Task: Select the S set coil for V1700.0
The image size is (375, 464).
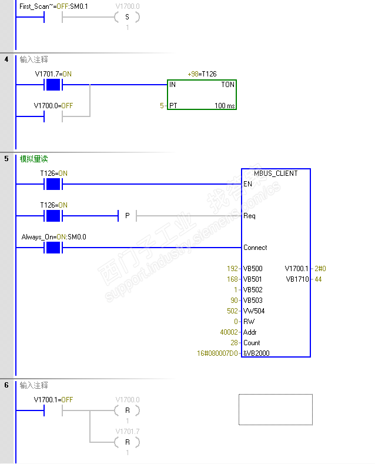Action: coord(127,17)
